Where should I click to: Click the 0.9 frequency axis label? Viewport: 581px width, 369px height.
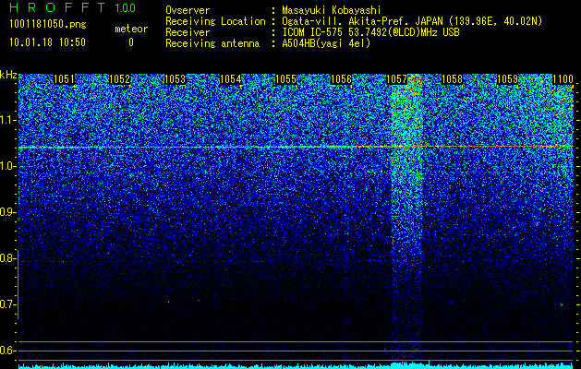(x=7, y=212)
